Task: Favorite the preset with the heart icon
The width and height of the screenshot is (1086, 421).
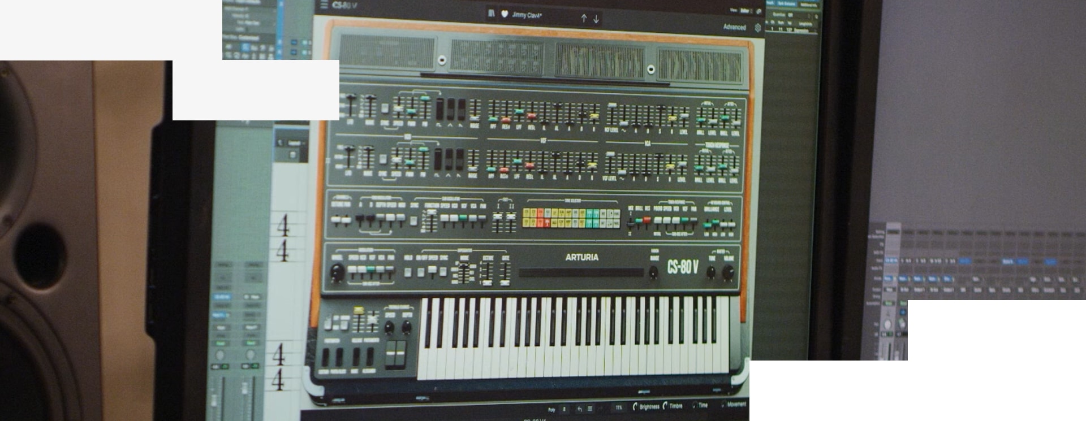Action: pyautogui.click(x=505, y=14)
